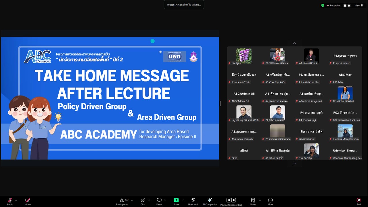Open the Chat panel
Viewport: 368px width, 207px height.
[143, 202]
